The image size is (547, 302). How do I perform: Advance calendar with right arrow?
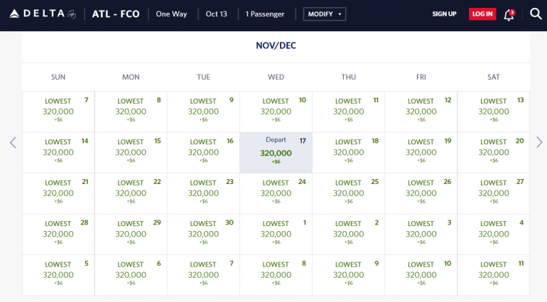point(539,142)
